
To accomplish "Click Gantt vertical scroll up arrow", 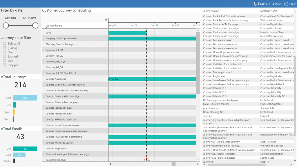I will (198, 31).
